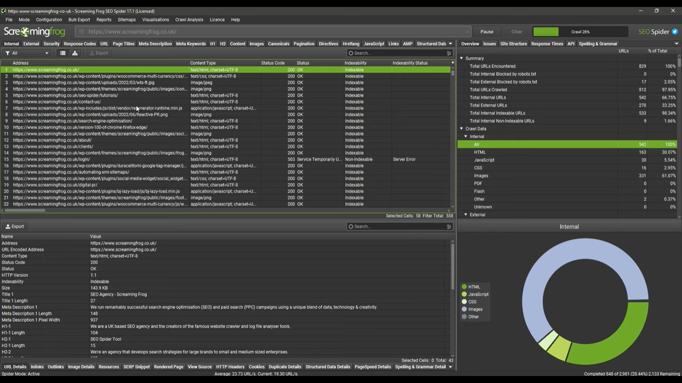Select Total Internal Indexable URLs row
Screen dimensions: 682x383
tap(567, 113)
